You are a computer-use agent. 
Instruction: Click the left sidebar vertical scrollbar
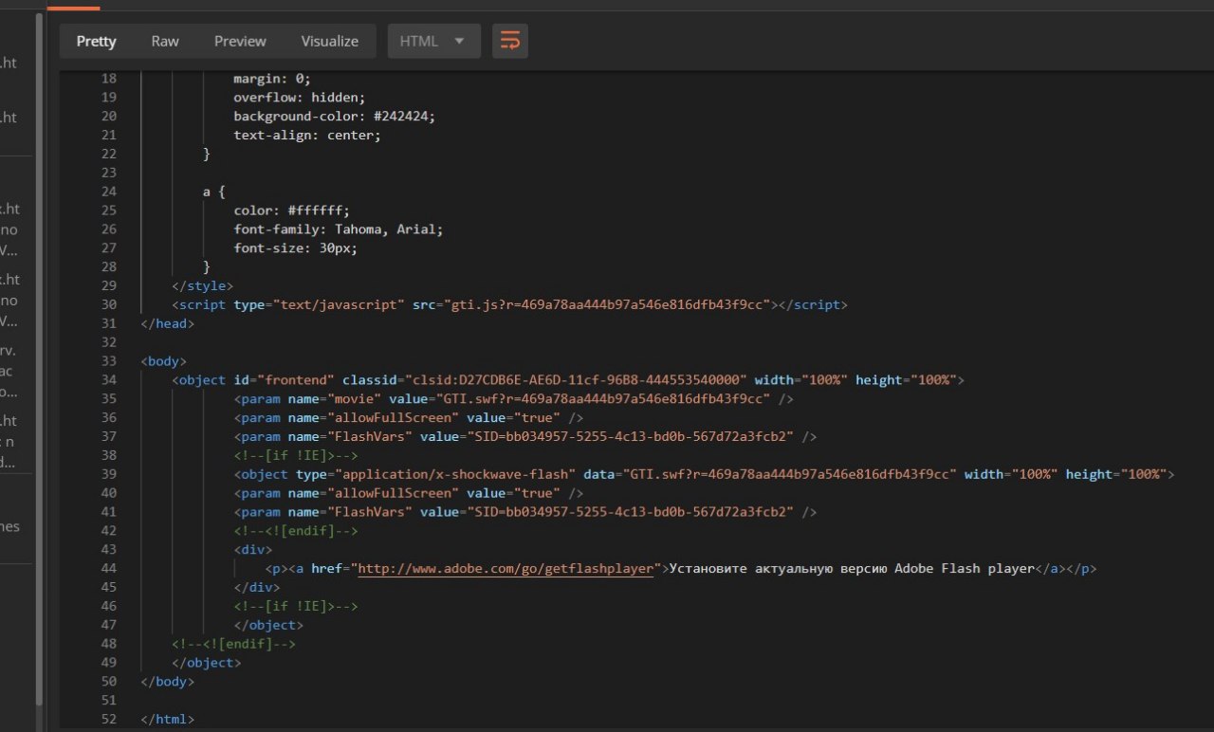click(39, 360)
